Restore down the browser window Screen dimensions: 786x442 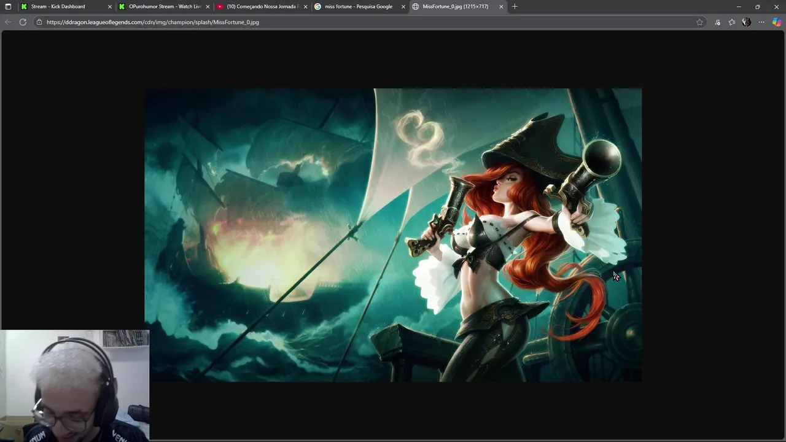[758, 7]
